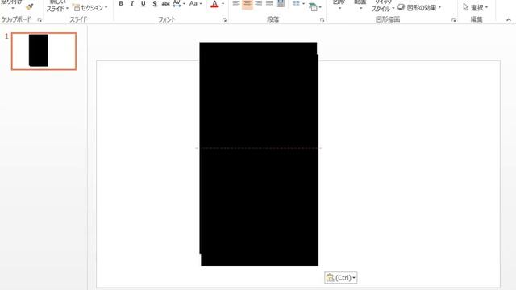Select center alignment (highlighted)

click(248, 4)
